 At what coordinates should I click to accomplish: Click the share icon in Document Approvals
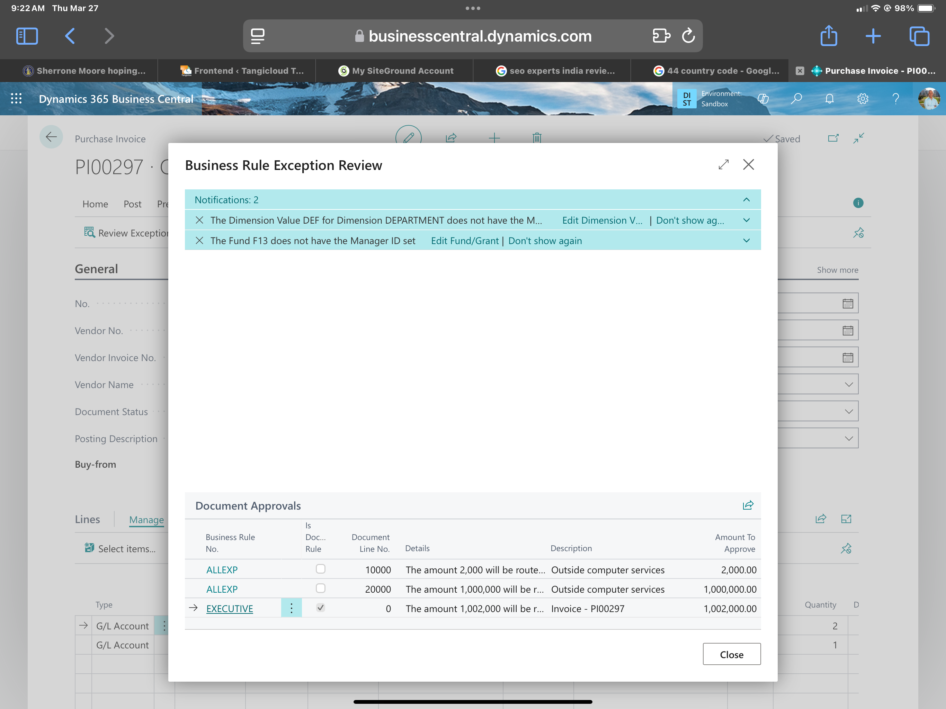tap(748, 505)
